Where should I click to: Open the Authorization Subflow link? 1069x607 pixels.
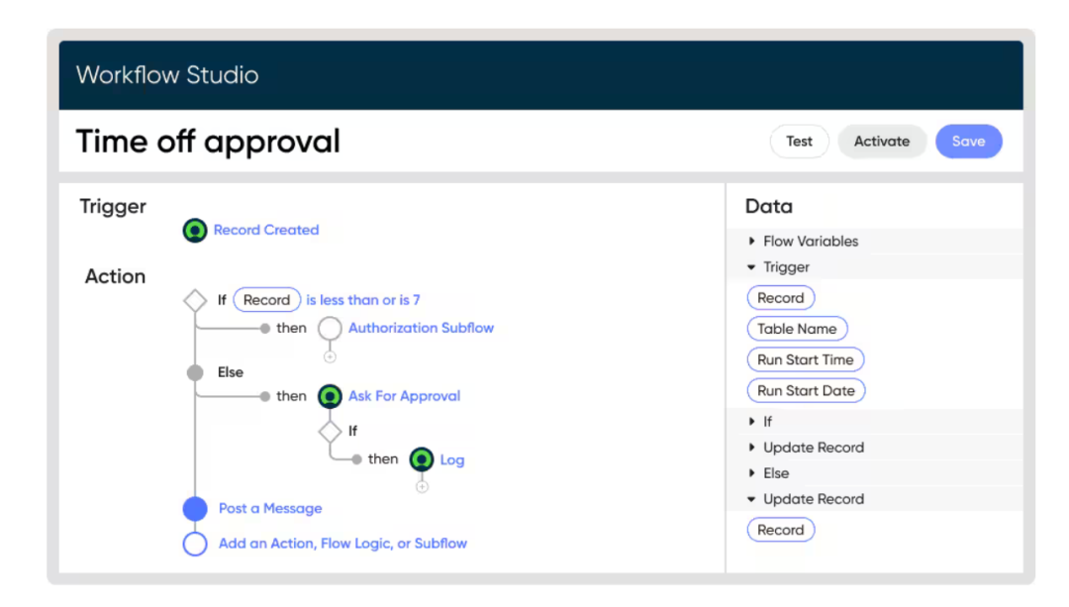[x=421, y=328]
